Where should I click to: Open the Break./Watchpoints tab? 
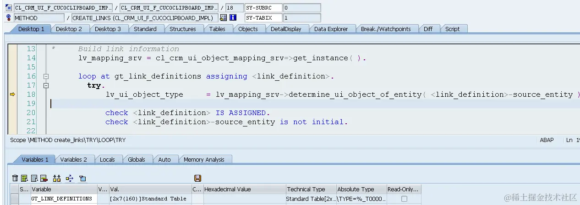(386, 29)
